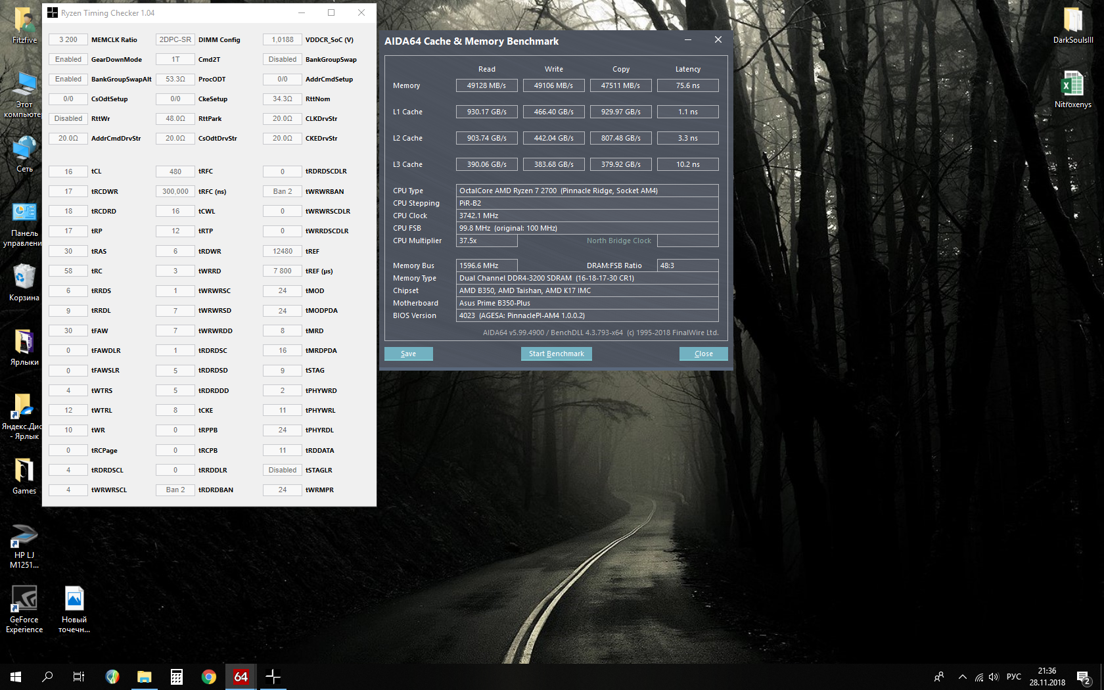Open the Windows Start menu
The height and width of the screenshot is (690, 1104).
click(x=16, y=677)
